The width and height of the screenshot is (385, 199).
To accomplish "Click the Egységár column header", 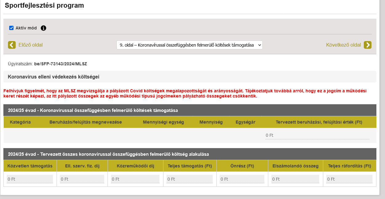I will 246,122.
